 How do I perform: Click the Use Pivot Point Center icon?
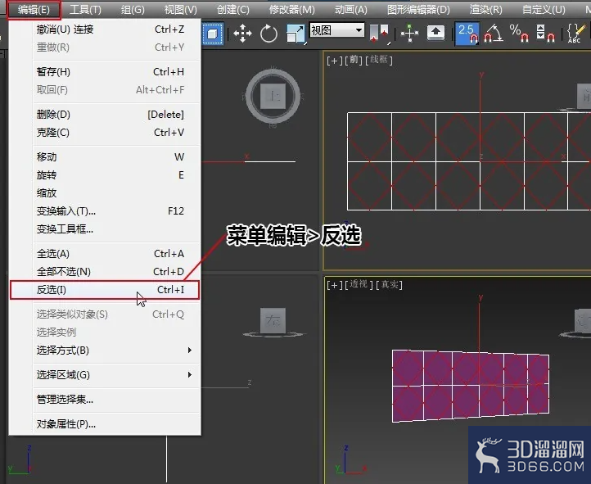pos(379,34)
